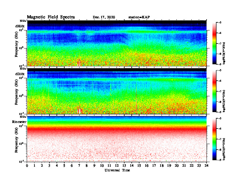Click the "-6" value on the Riometer color bar
This screenshot has height=190, width=246.
(x=220, y=129)
